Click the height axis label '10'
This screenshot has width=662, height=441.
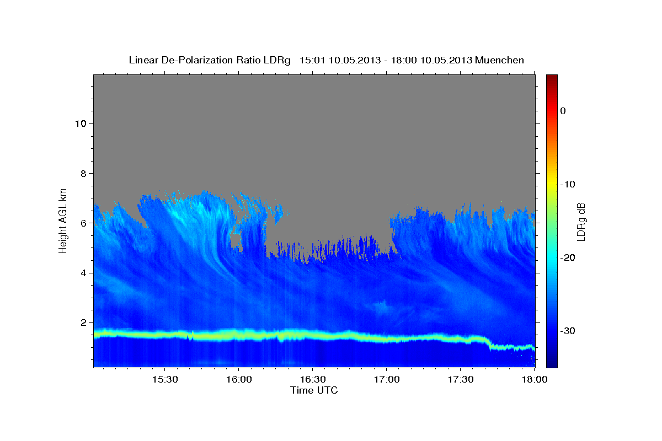(80, 123)
